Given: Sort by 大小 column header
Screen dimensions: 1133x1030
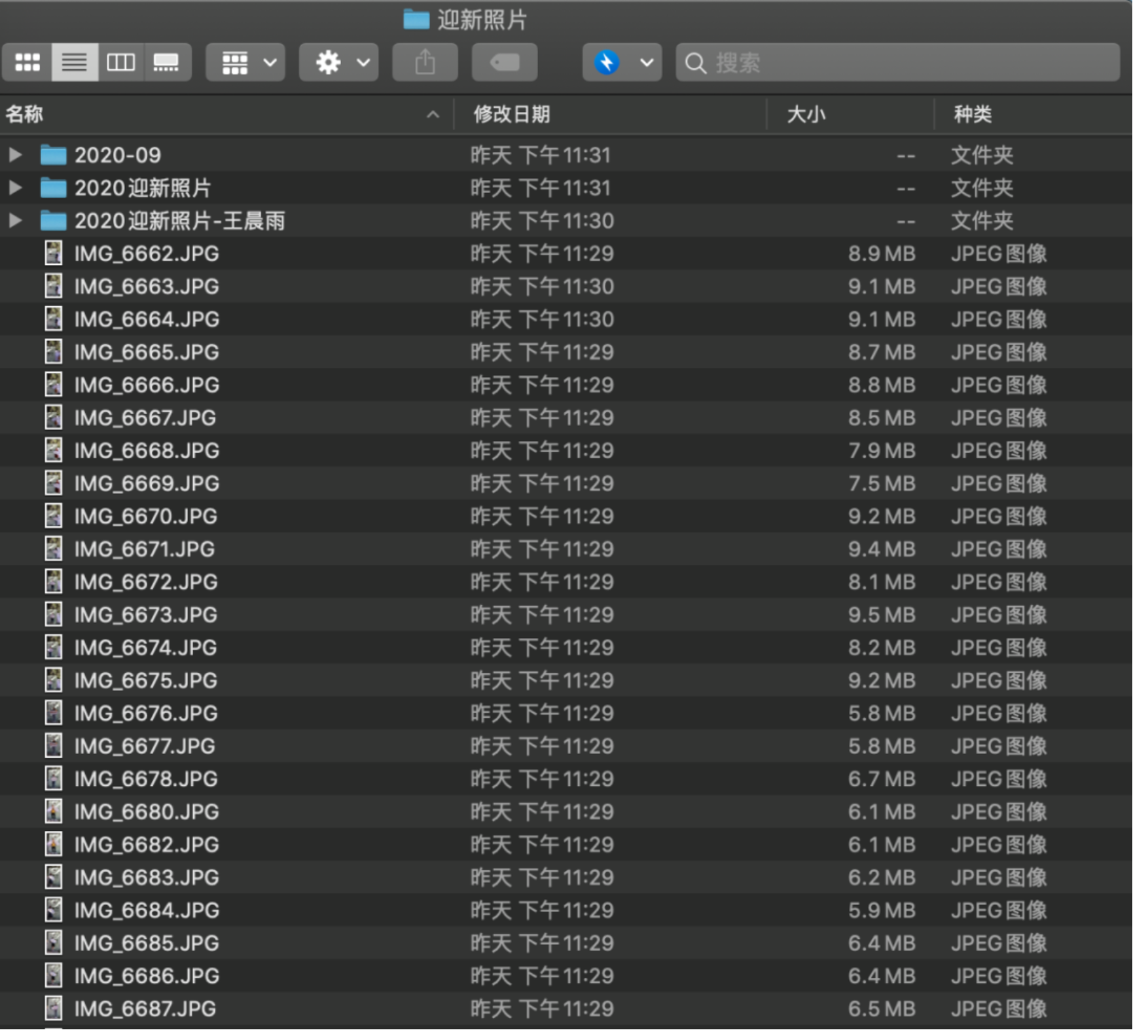Looking at the screenshot, I should tap(806, 115).
